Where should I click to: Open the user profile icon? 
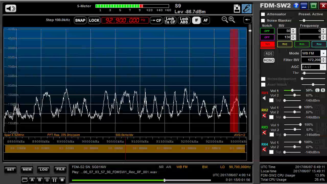tap(237, 9)
